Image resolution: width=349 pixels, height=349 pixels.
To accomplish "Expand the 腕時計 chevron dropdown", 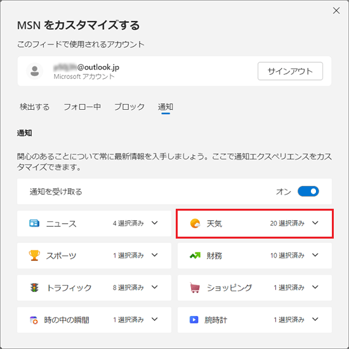I will pyautogui.click(x=315, y=319).
